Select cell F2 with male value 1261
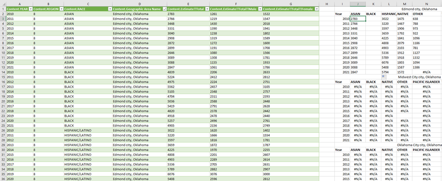The image size is (442, 181). 236,14
